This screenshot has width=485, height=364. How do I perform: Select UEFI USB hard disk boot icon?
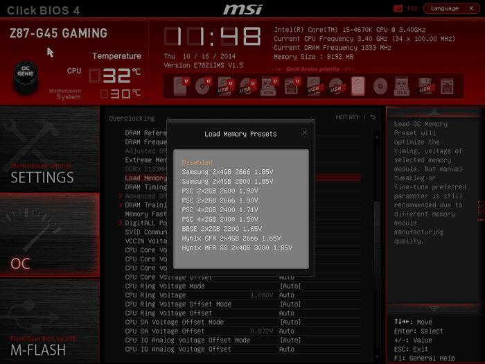[x=225, y=86]
